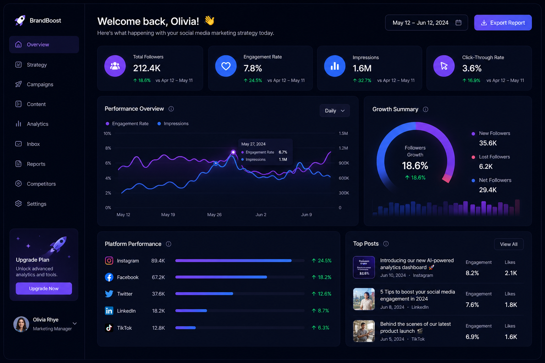
Task: Click the TikTok platform icon
Action: click(x=109, y=328)
